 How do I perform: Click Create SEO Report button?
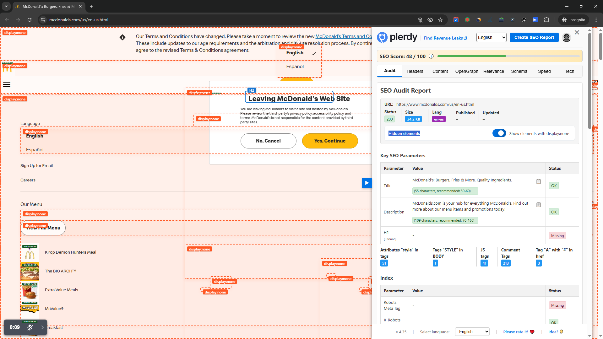534,37
